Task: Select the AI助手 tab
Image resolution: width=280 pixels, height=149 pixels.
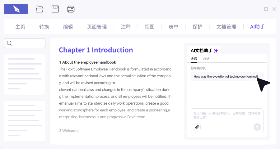Action: (257, 27)
